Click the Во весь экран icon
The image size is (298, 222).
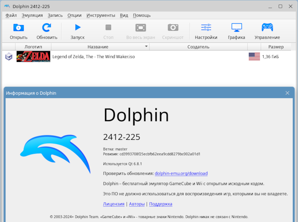click(141, 28)
